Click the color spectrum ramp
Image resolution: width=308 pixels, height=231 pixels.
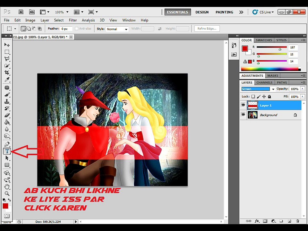[271, 69]
